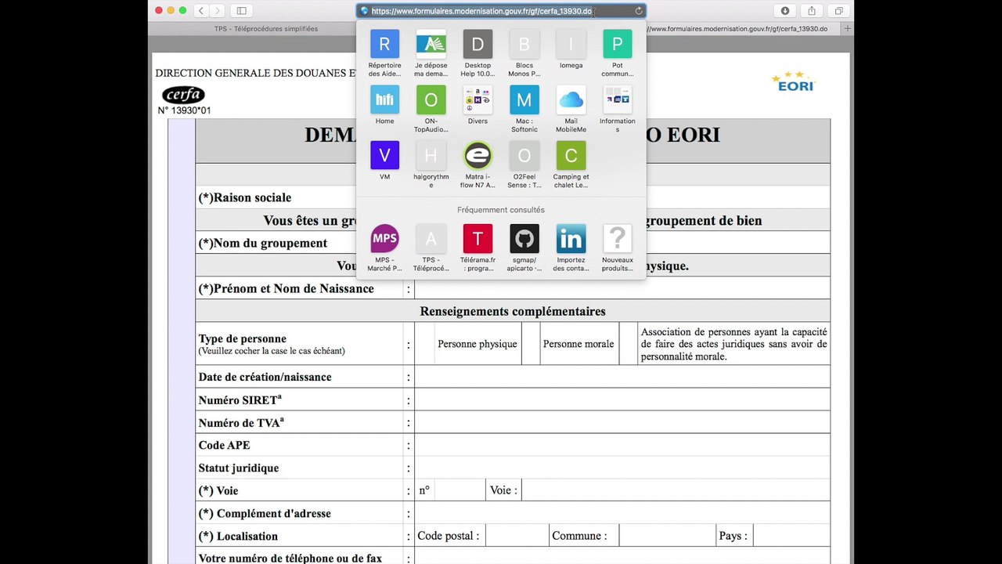The height and width of the screenshot is (564, 1002).
Task: Go forward to next page
Action: click(217, 10)
